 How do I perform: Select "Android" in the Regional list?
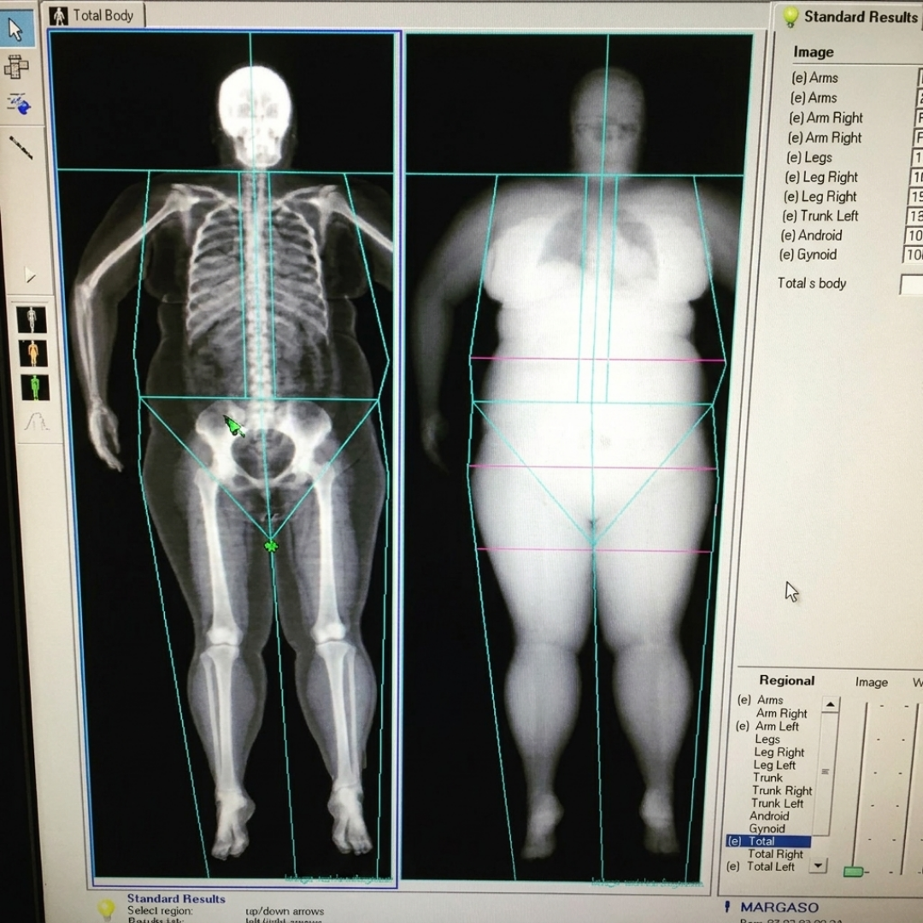click(769, 816)
